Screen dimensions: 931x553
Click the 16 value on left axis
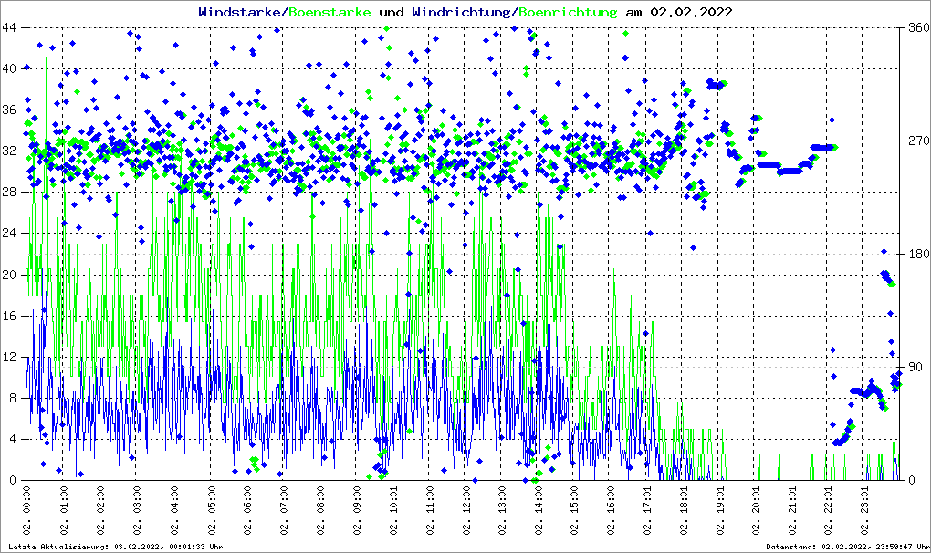click(x=9, y=316)
